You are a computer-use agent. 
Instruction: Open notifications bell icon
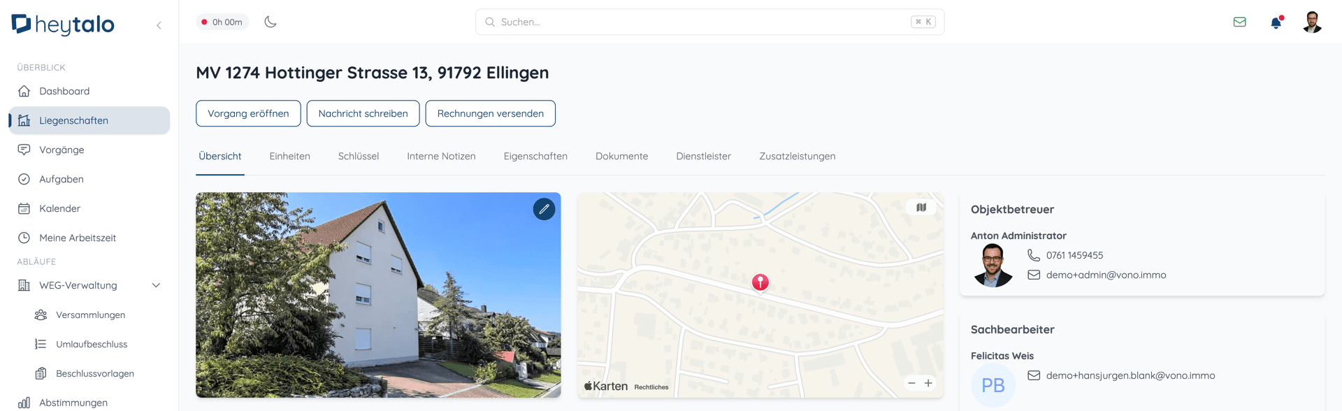tap(1276, 22)
